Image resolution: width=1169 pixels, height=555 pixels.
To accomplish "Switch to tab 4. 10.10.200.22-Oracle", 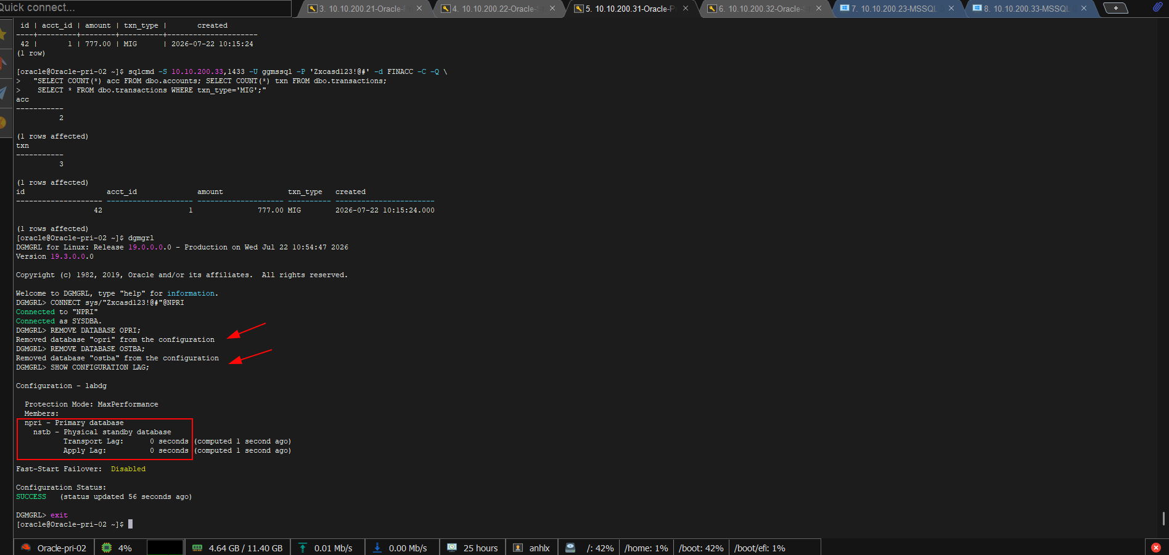I will [498, 9].
